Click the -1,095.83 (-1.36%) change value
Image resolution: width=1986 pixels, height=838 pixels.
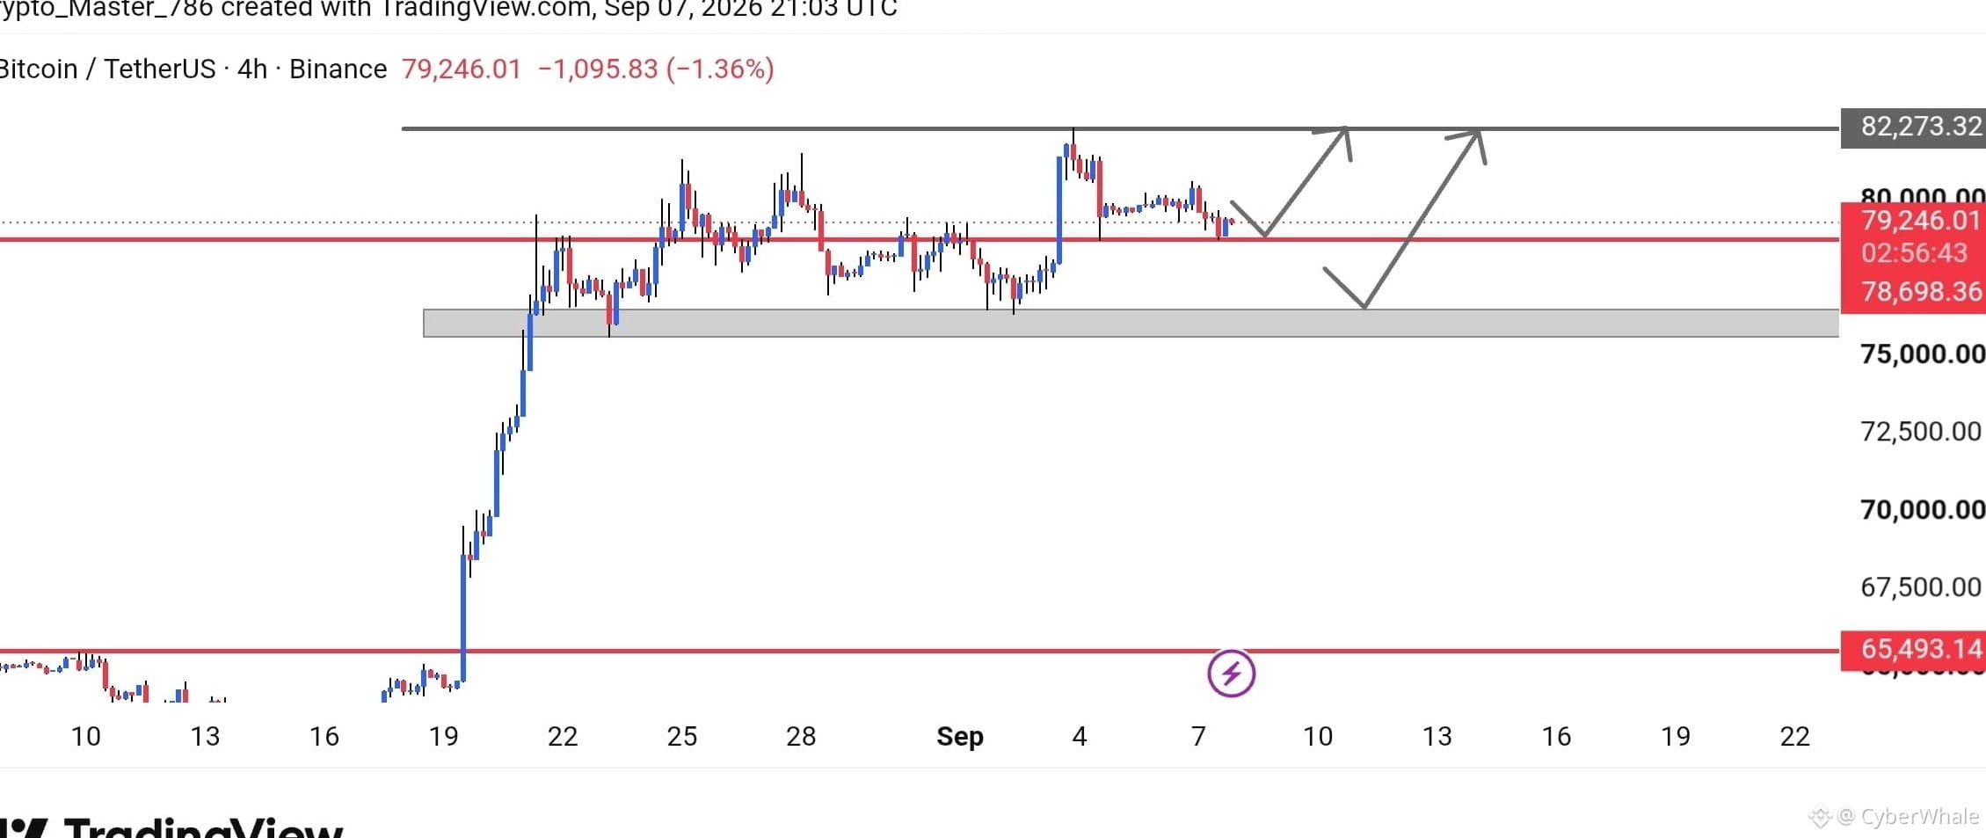click(656, 69)
